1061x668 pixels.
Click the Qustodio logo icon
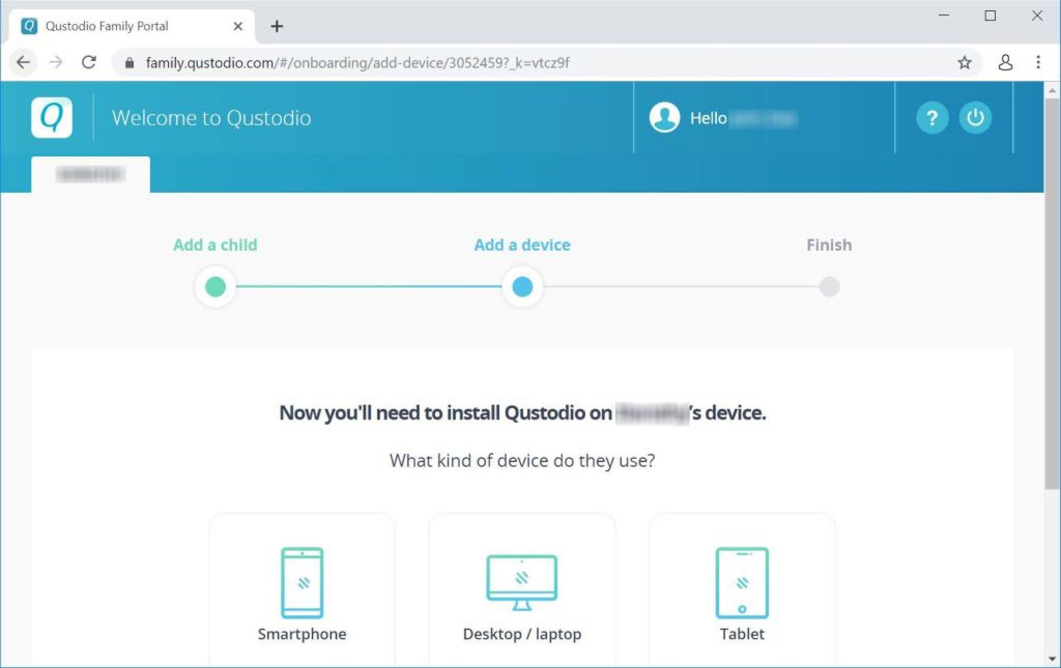click(x=52, y=116)
